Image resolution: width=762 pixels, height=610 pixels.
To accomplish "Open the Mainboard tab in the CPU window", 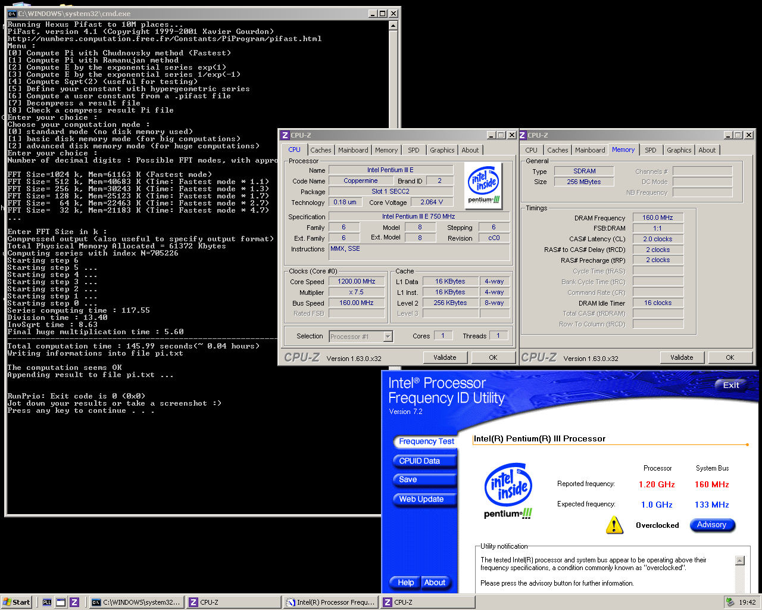I will (x=353, y=150).
